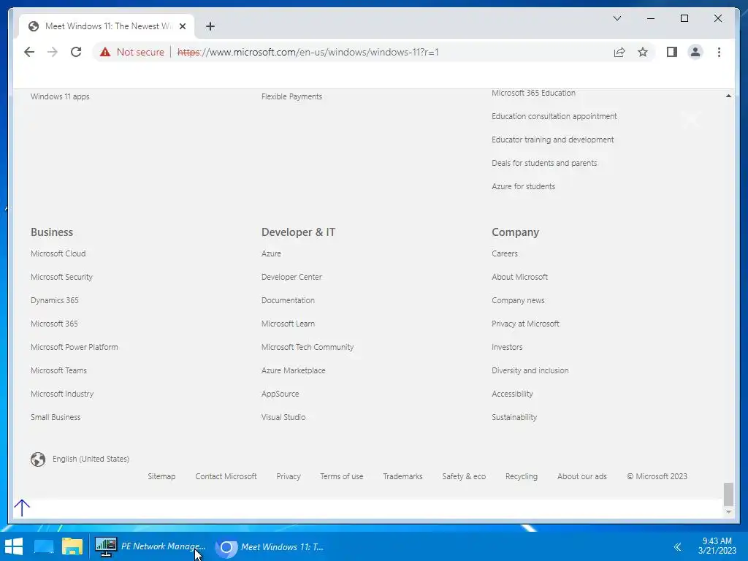Open the Flexible Payments link

tap(291, 96)
